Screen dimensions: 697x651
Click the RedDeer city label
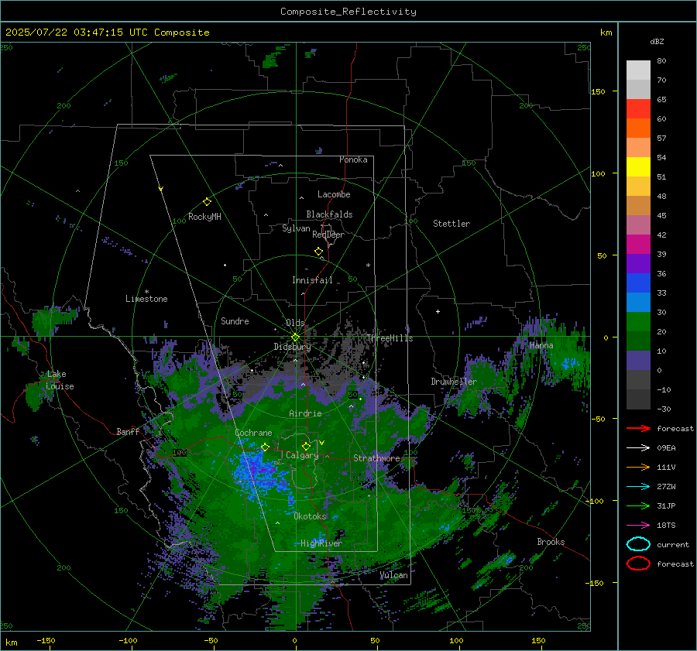coord(328,235)
